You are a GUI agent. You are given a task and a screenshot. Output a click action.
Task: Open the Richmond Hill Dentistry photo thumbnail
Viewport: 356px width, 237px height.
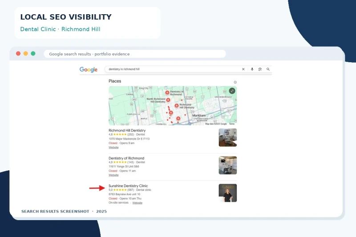[228, 137]
